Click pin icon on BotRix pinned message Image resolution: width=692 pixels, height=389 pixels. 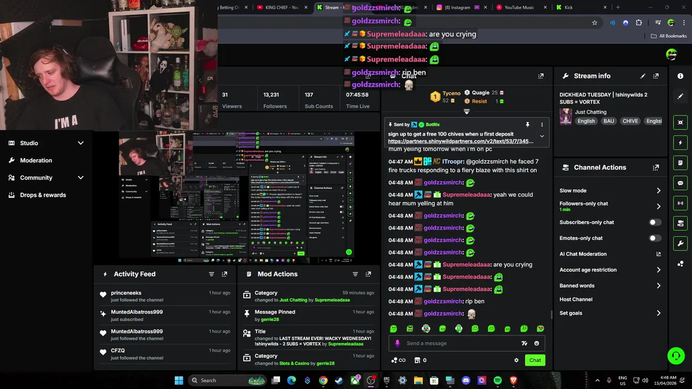528,125
